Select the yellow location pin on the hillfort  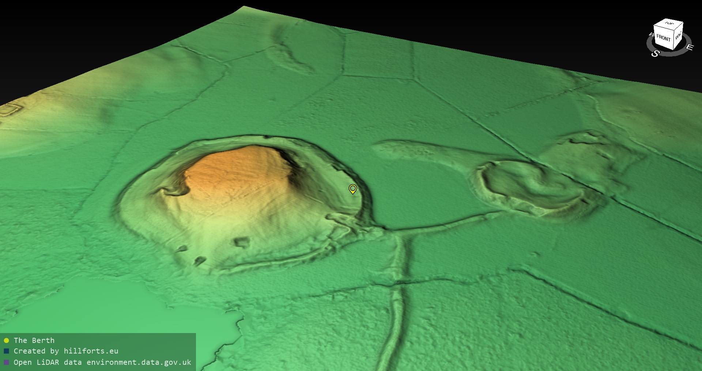coord(352,189)
